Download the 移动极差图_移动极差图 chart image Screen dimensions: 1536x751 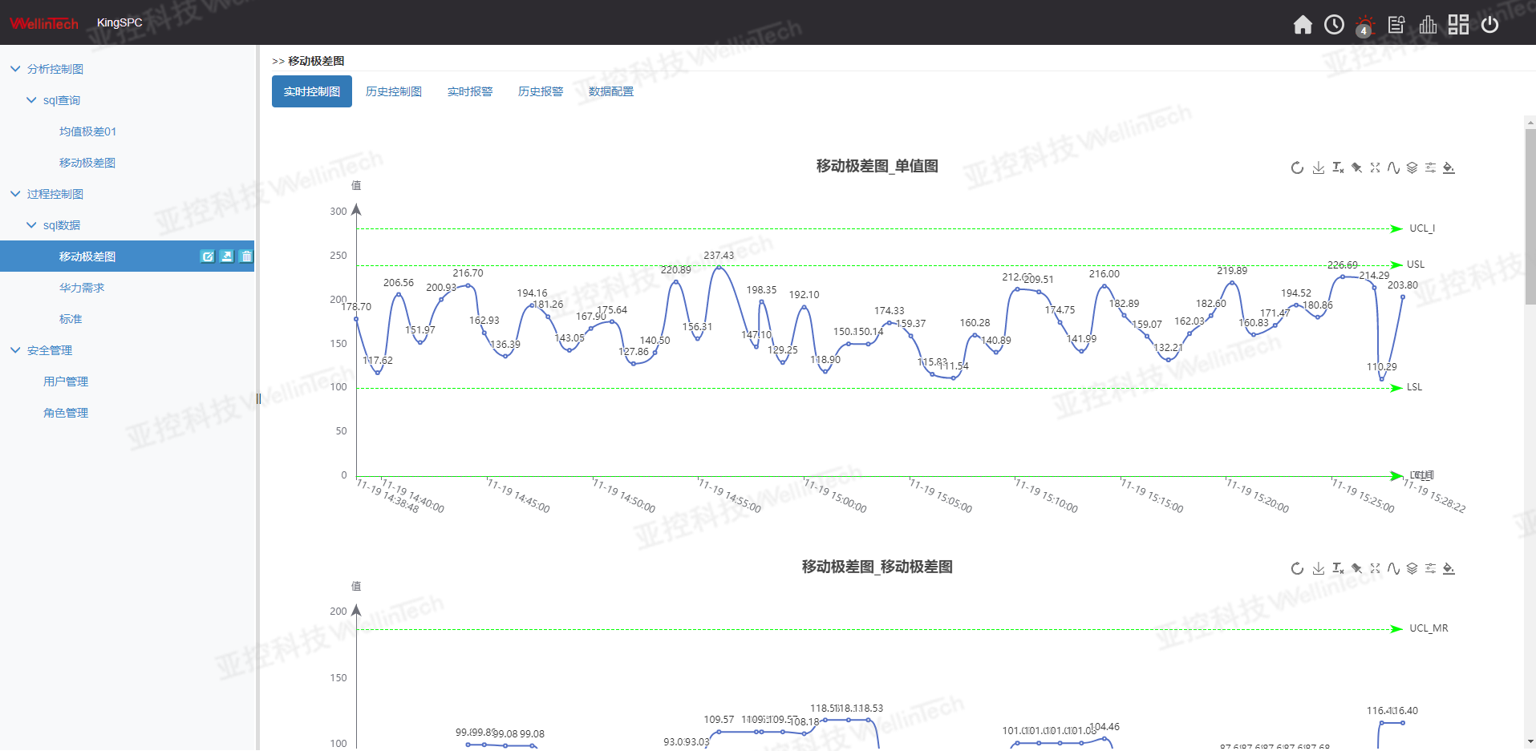tap(1319, 568)
